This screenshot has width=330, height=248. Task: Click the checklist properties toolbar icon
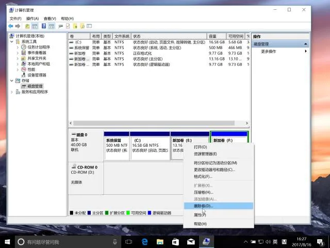click(68, 26)
